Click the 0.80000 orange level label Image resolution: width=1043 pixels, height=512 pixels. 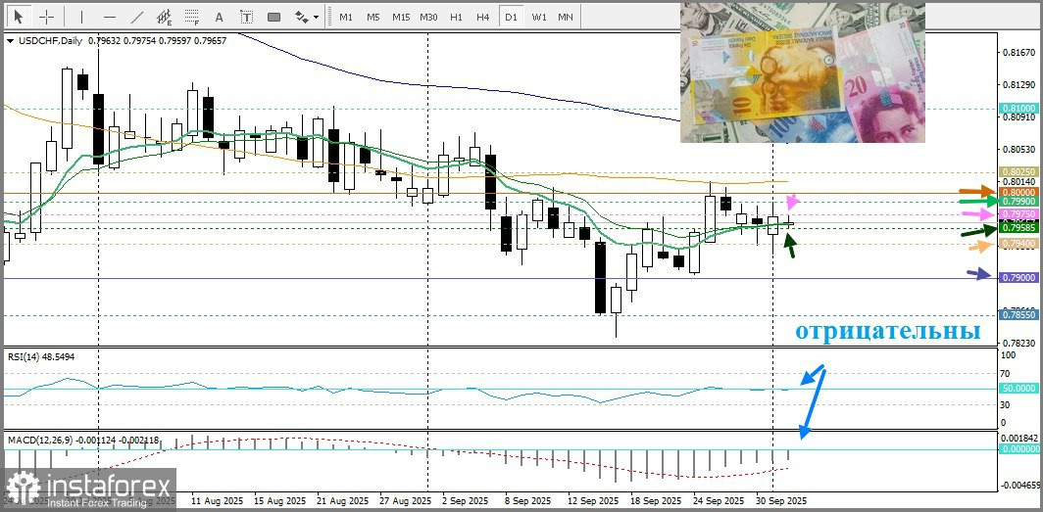(1018, 191)
